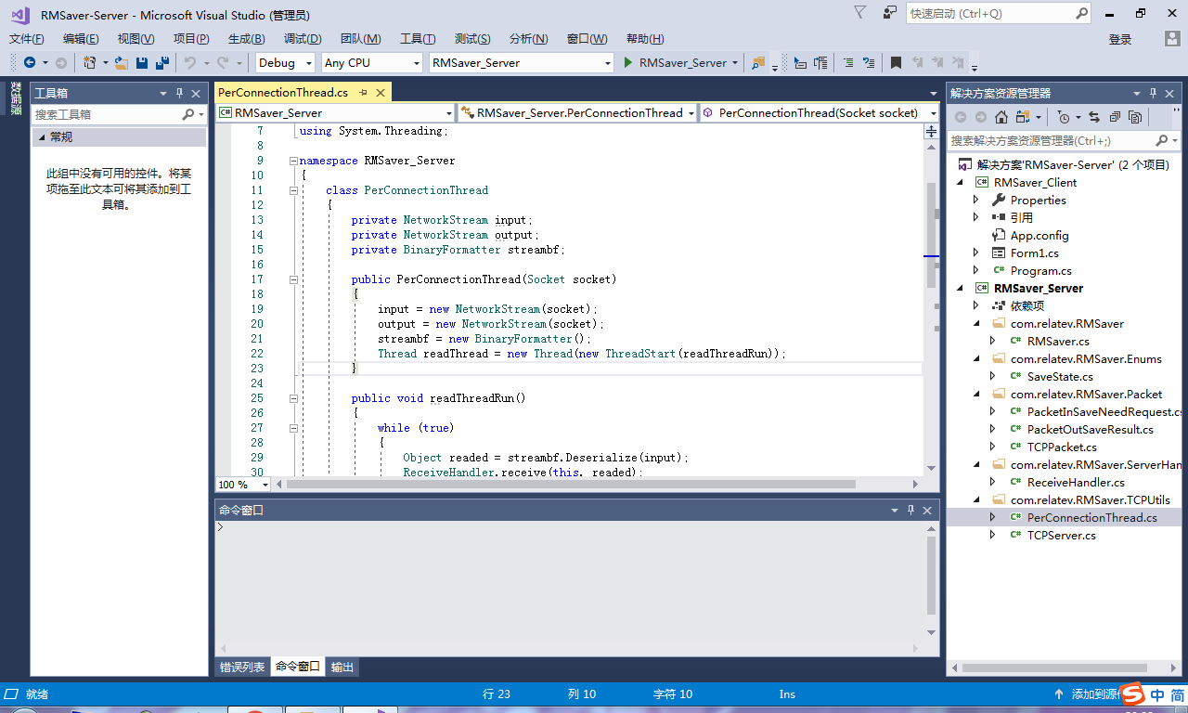
Task: Open the 生成(B) menu
Action: click(x=246, y=39)
